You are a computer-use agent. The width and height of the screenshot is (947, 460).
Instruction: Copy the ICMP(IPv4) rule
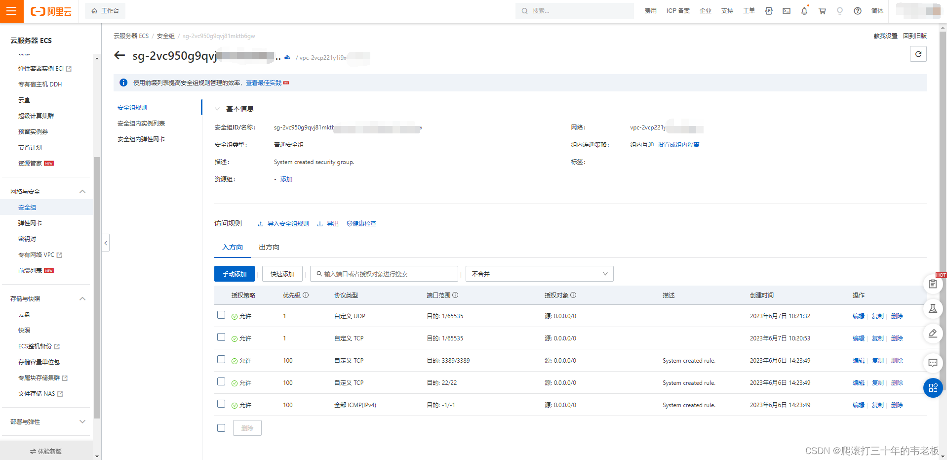pyautogui.click(x=878, y=405)
